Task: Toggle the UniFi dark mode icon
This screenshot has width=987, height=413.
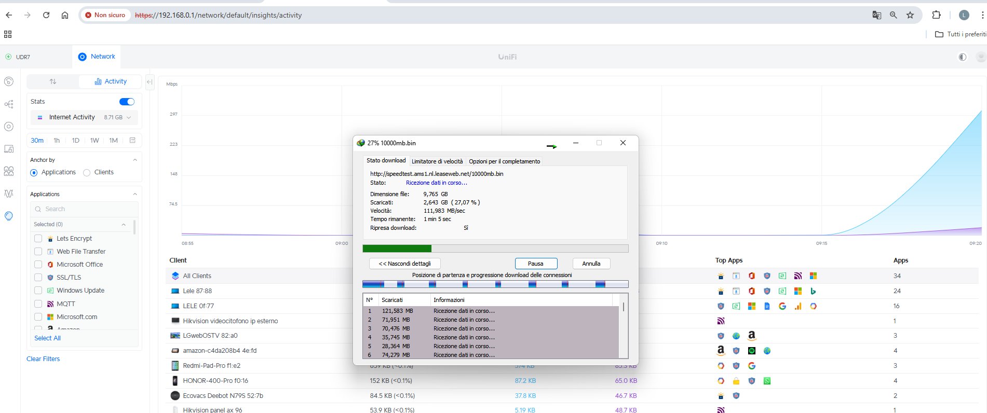Action: point(962,57)
